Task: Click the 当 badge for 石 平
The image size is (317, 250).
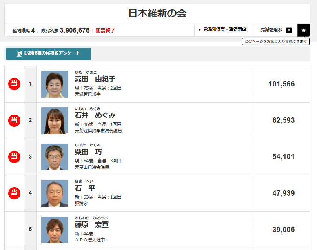Action: (14, 193)
